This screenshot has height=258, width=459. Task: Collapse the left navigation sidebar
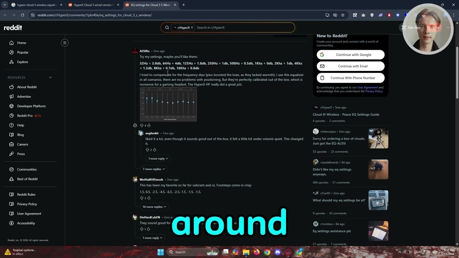tap(65, 43)
